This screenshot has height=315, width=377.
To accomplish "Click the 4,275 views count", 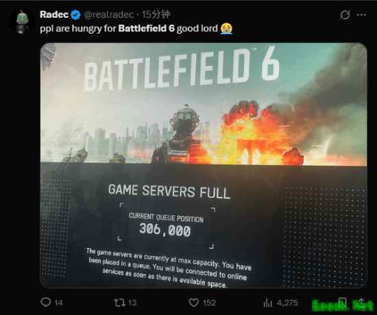I will pos(287,303).
